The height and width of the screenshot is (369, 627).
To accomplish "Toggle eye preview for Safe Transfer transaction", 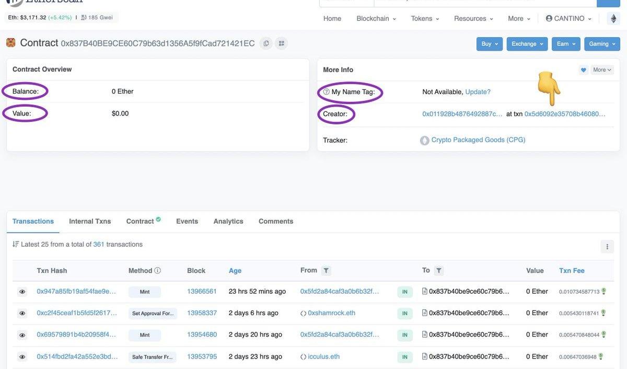I will click(x=22, y=357).
